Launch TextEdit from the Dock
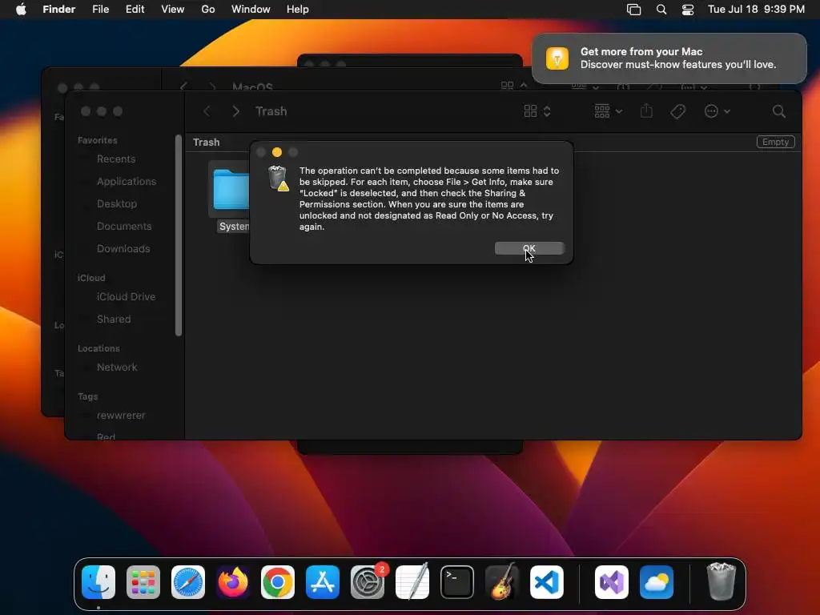The height and width of the screenshot is (615, 820). 412,581
